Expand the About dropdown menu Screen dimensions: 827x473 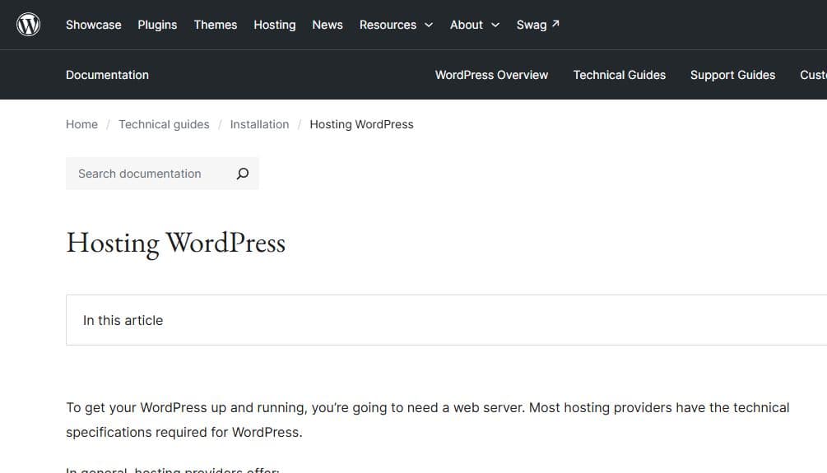click(475, 25)
